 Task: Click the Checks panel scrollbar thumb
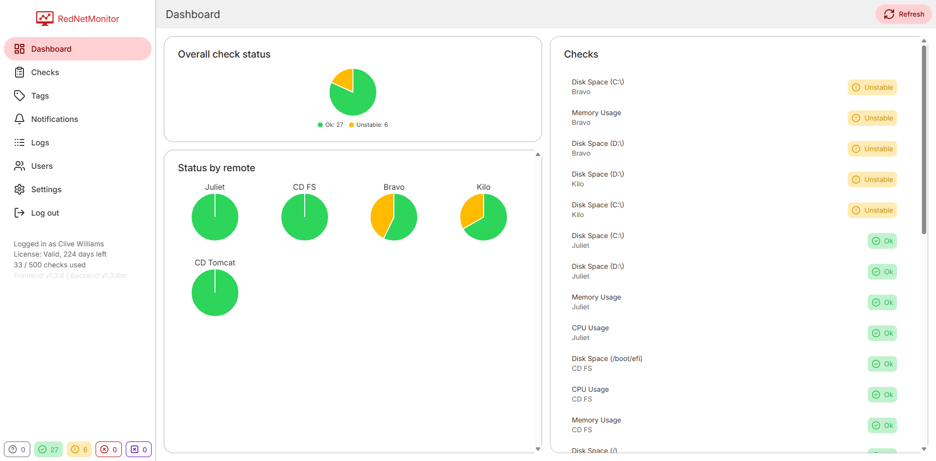point(924,140)
